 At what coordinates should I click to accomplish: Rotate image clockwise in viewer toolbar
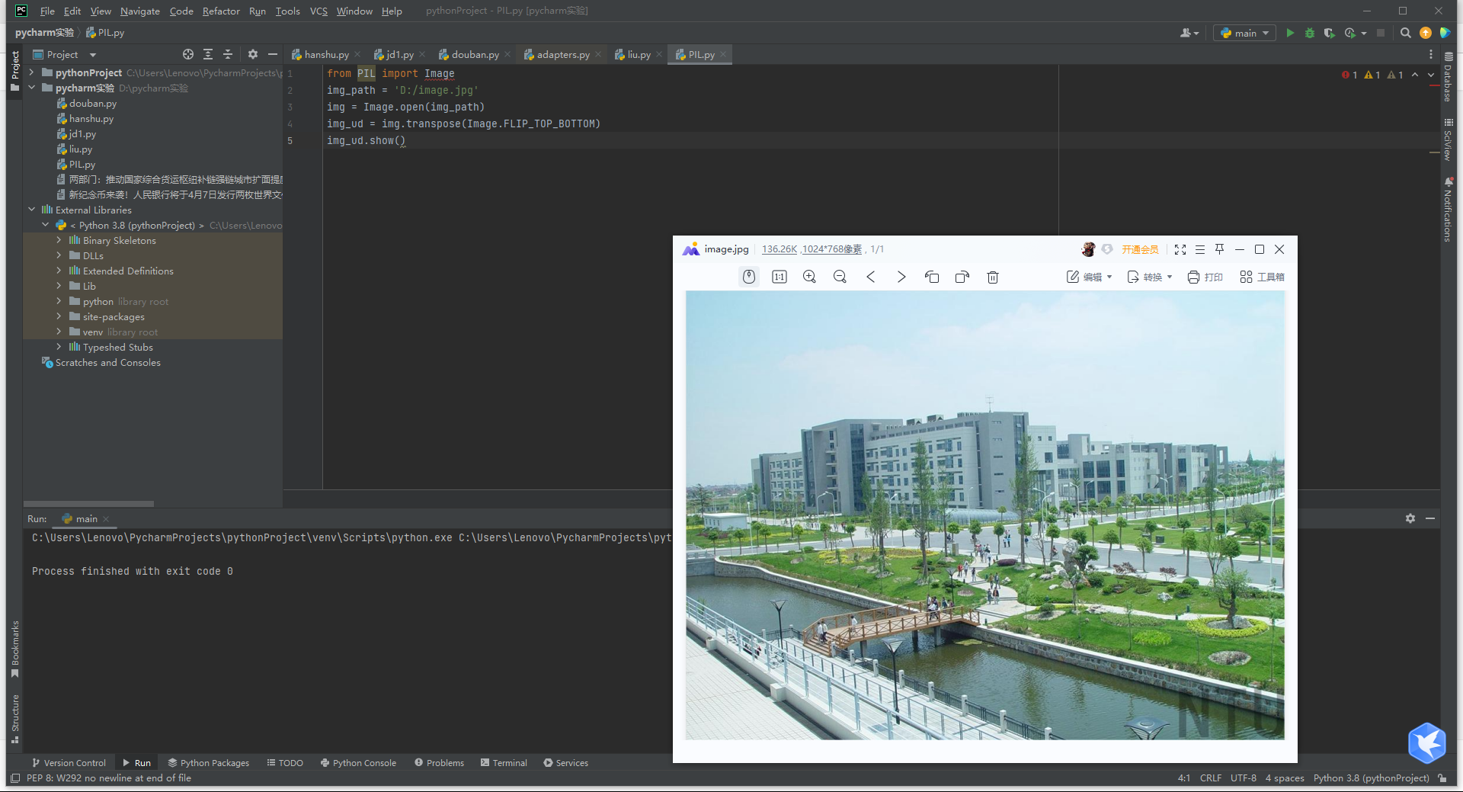962,277
